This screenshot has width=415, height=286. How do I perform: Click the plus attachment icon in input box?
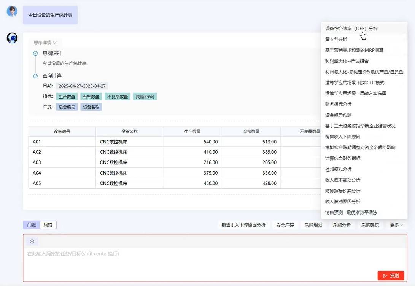click(x=32, y=242)
